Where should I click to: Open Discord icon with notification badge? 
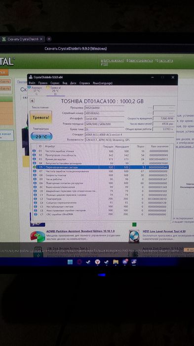[125, 262]
